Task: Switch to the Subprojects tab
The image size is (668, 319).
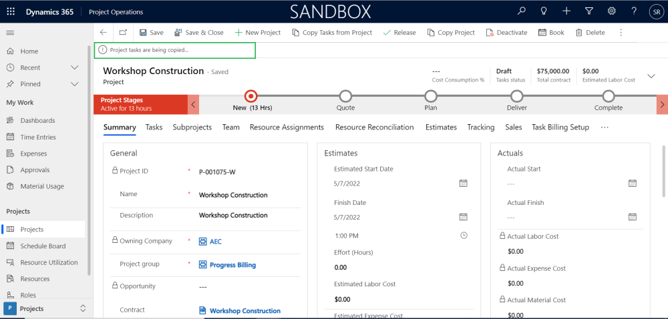Action: tap(192, 127)
